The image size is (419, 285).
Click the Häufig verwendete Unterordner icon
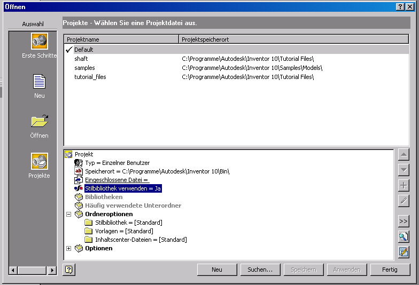79,205
